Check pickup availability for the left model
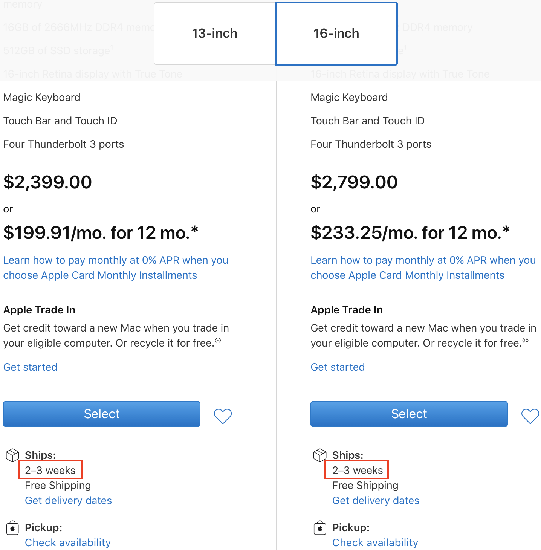The height and width of the screenshot is (550, 541). pos(68,543)
